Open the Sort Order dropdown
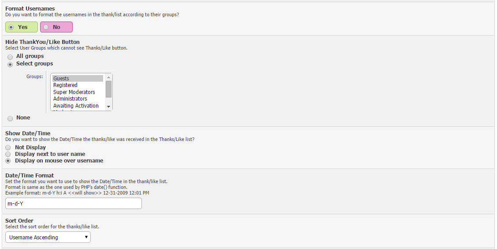 pos(48,238)
